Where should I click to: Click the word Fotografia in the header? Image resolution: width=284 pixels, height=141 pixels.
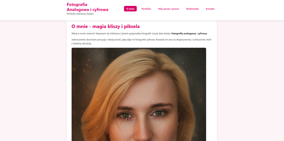point(77,4)
